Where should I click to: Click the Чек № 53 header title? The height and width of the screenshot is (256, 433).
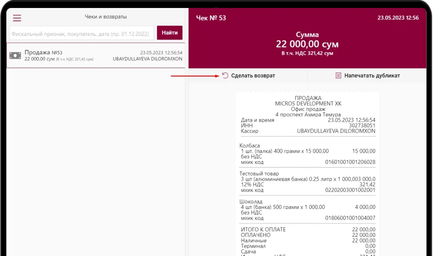tap(211, 18)
